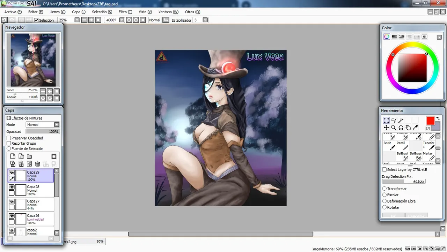Screen dimensions: 447x252
Task: Create a new normal layer
Action: pyautogui.click(x=13, y=156)
